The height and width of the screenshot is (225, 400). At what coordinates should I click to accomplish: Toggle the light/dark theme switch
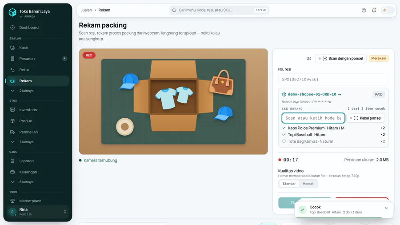coord(387,10)
